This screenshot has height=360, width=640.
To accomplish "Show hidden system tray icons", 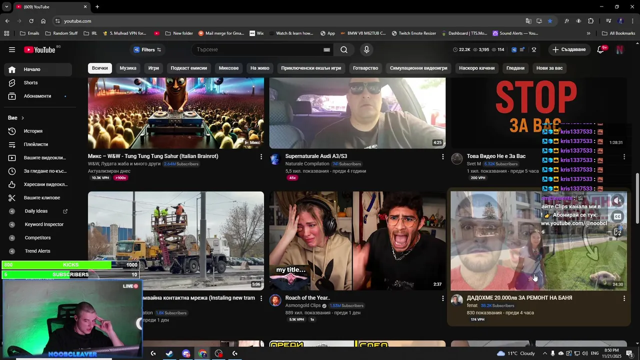I will point(545,353).
